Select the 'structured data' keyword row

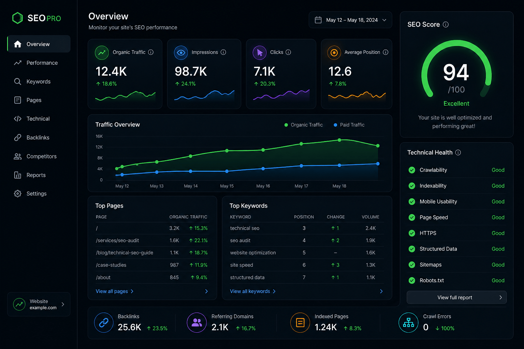[x=307, y=277]
